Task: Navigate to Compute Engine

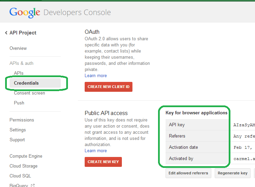Action: 26,156
